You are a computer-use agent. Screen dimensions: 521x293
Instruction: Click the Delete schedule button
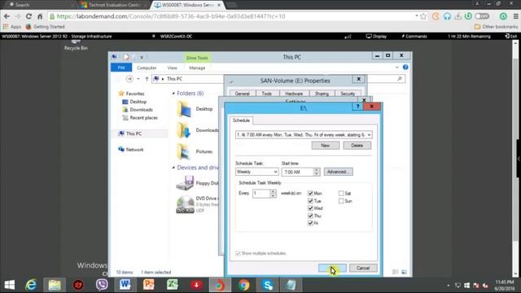pos(357,146)
